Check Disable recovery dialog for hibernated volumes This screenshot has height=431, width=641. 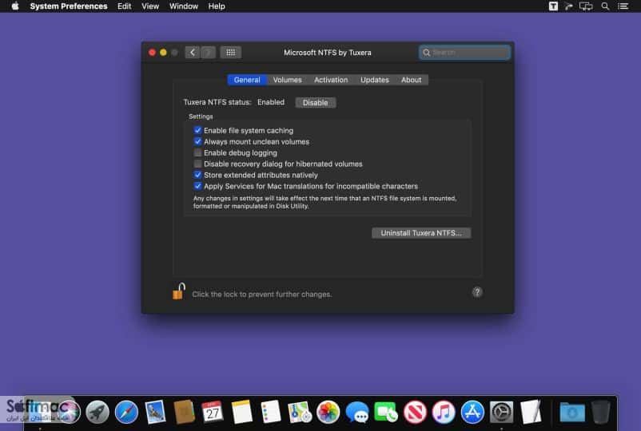point(198,164)
